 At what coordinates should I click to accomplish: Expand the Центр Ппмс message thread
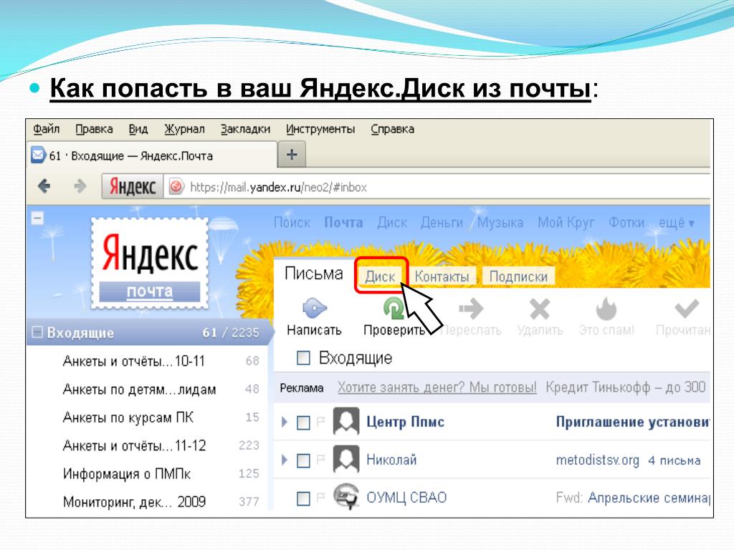pyautogui.click(x=284, y=422)
